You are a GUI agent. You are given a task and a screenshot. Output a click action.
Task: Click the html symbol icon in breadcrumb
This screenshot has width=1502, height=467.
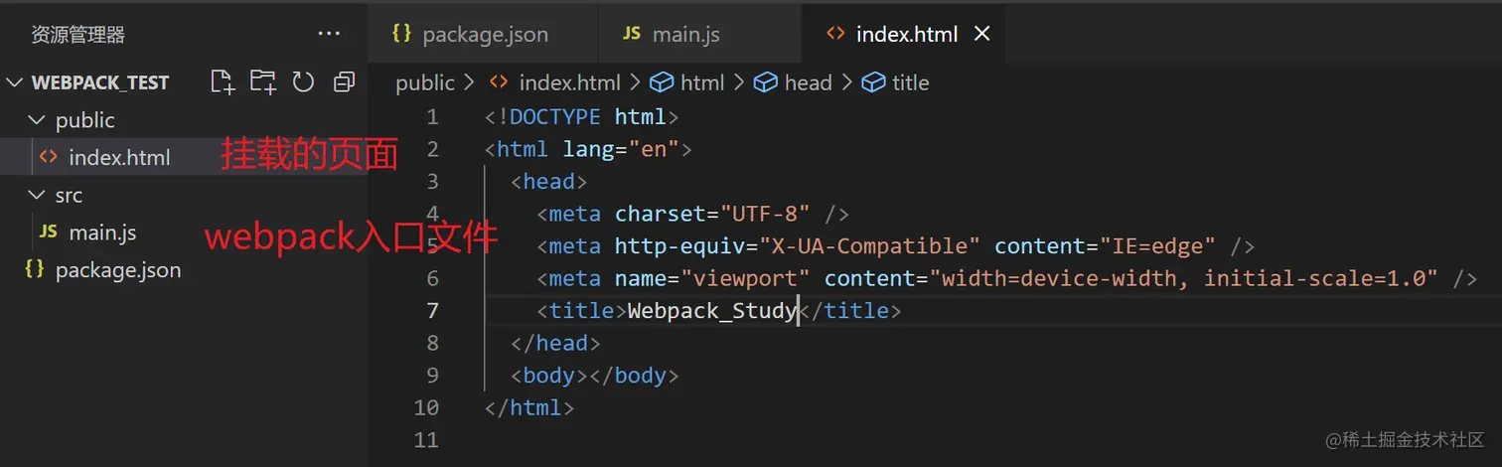[661, 82]
